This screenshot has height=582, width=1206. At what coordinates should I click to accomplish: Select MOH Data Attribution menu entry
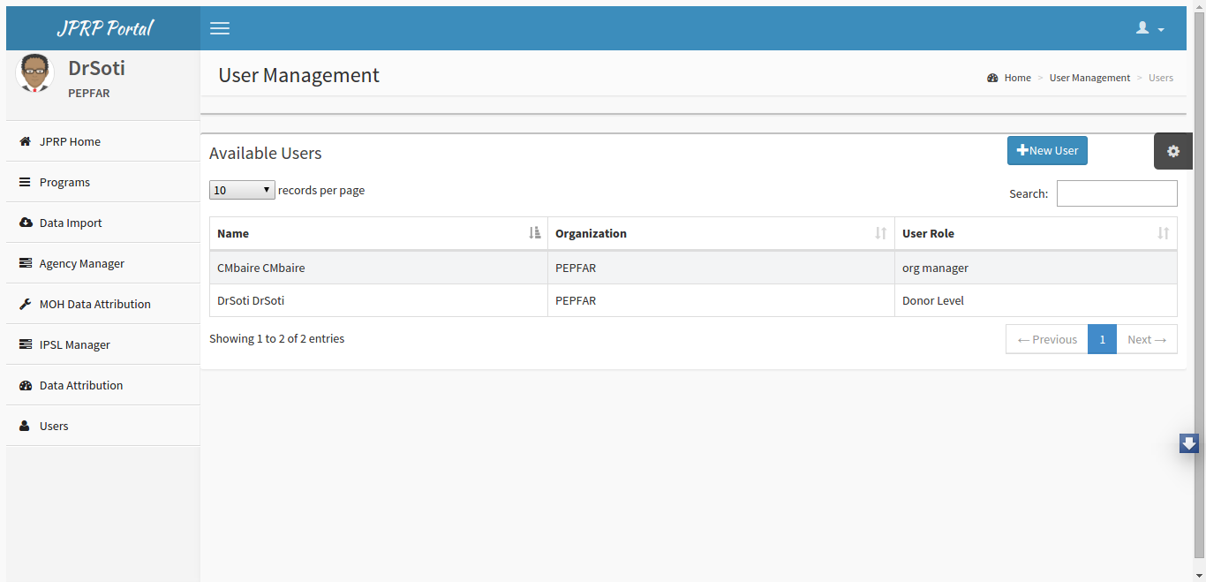103,304
